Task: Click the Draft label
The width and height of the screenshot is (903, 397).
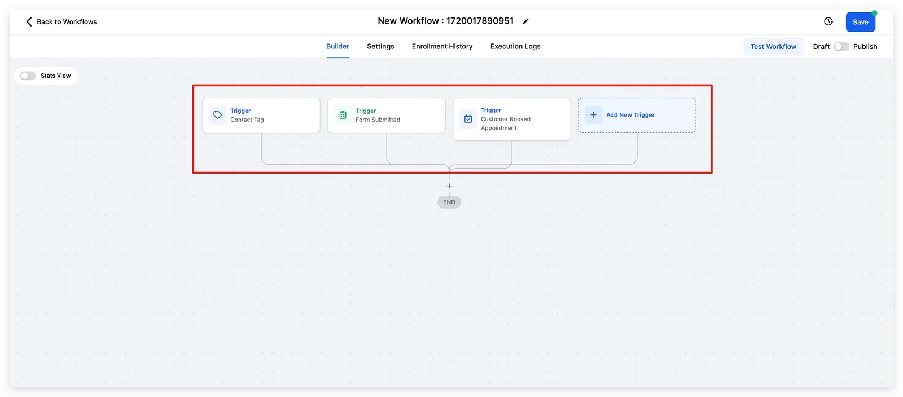Action: coord(821,47)
